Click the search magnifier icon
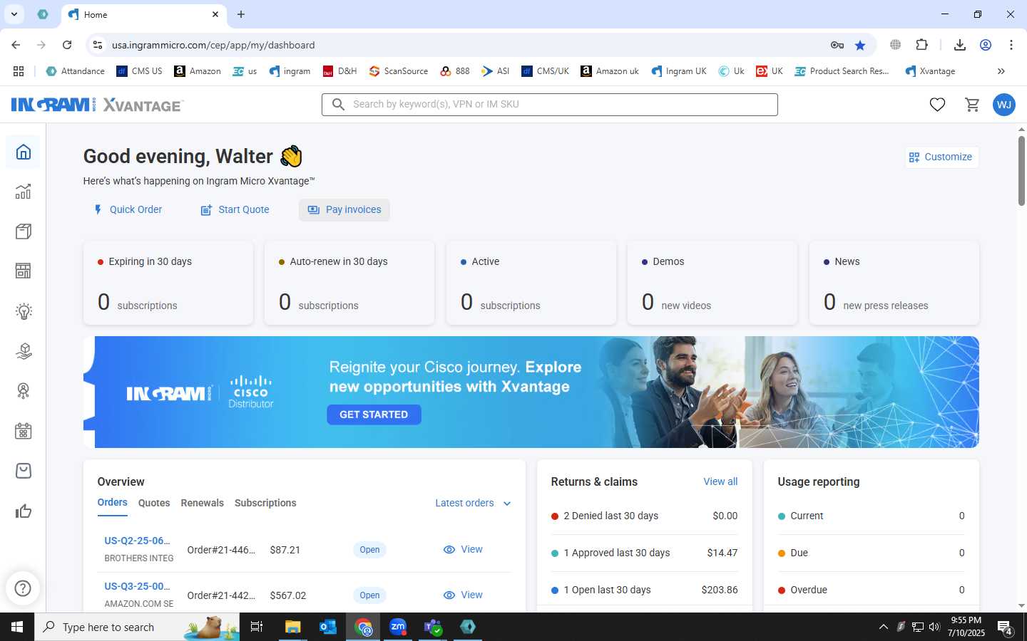This screenshot has height=641, width=1027. tap(338, 105)
